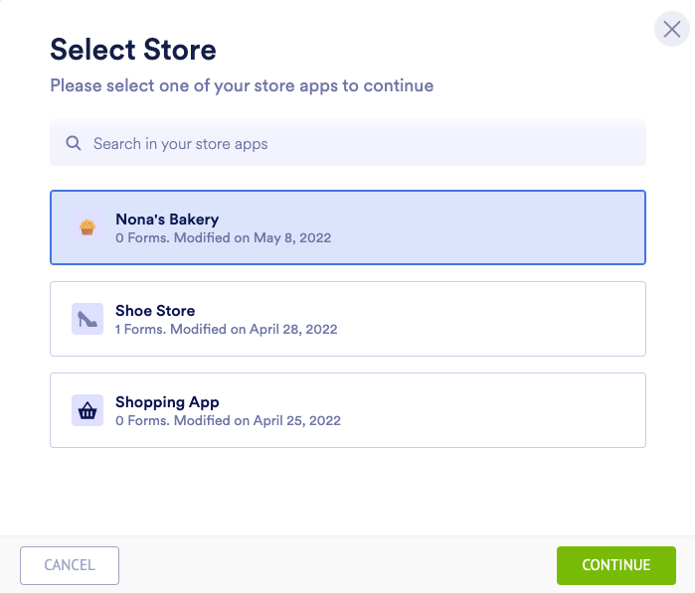Close the Select Store dialog

(x=672, y=29)
